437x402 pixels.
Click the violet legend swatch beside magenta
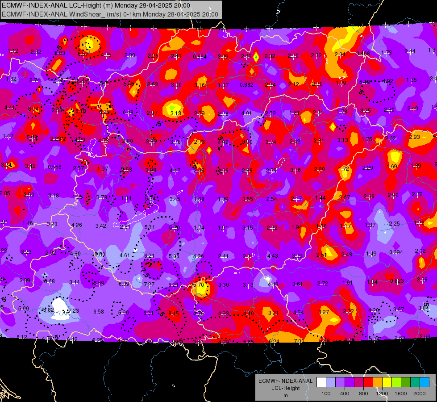[x=350, y=382]
